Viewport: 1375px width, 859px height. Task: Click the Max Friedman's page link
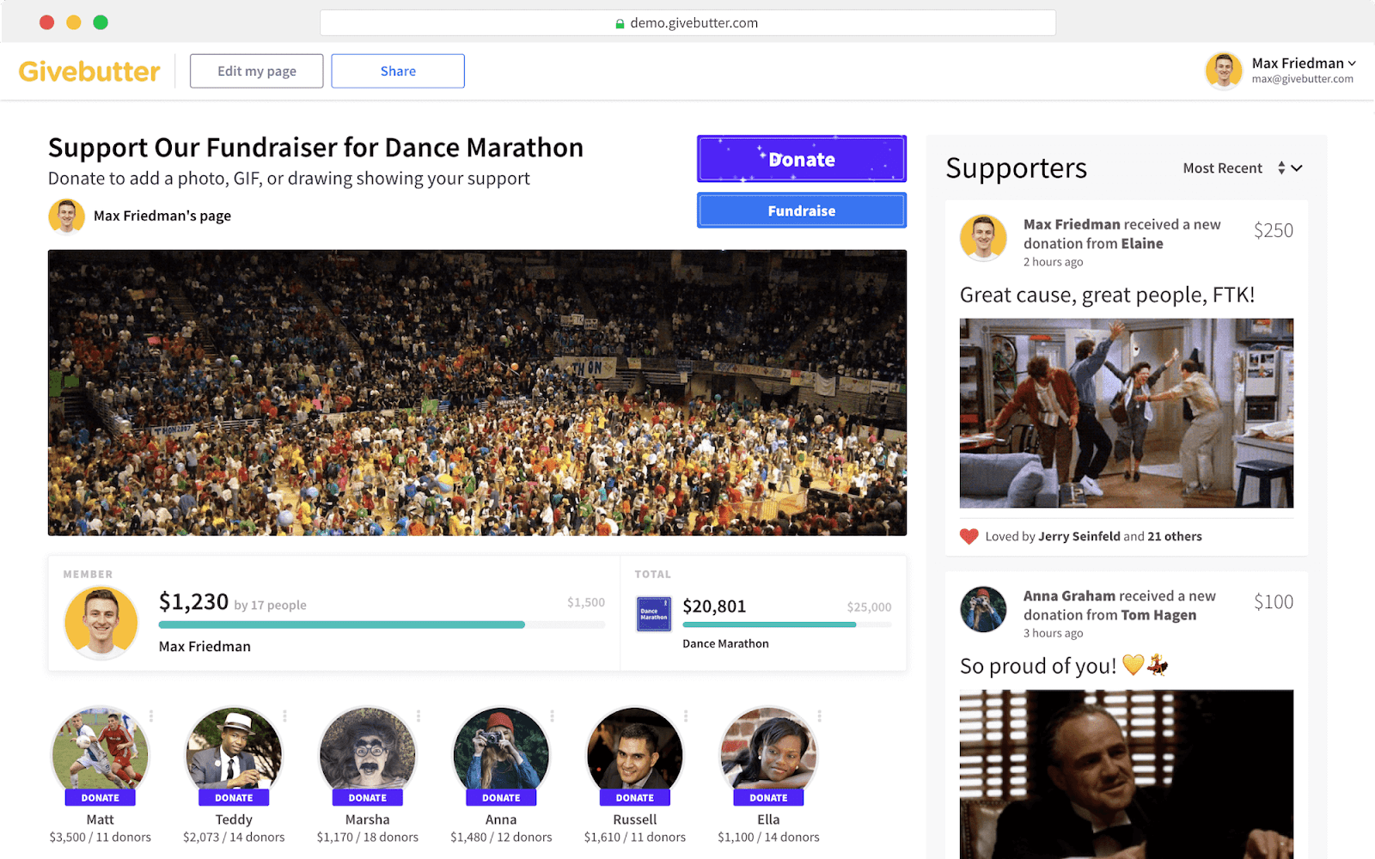point(162,216)
